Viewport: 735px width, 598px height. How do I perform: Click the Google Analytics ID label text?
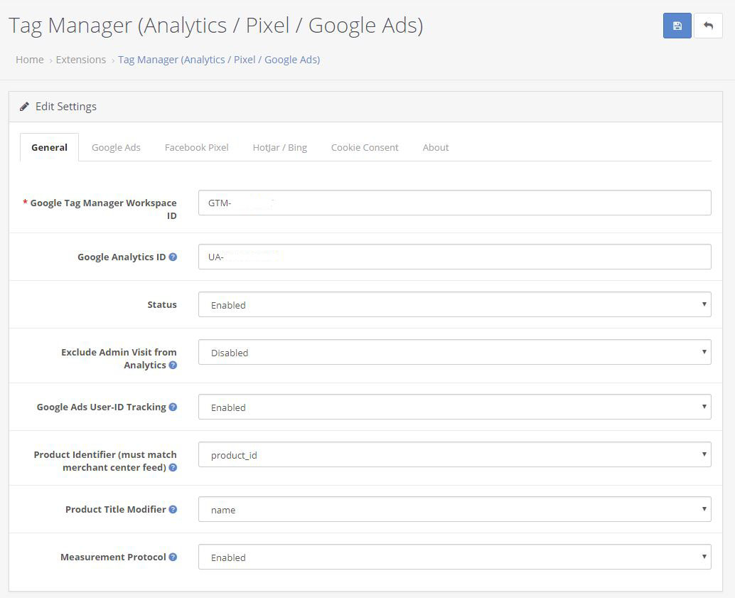122,257
